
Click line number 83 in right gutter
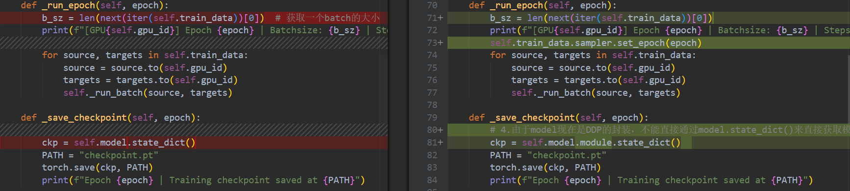(x=432, y=168)
